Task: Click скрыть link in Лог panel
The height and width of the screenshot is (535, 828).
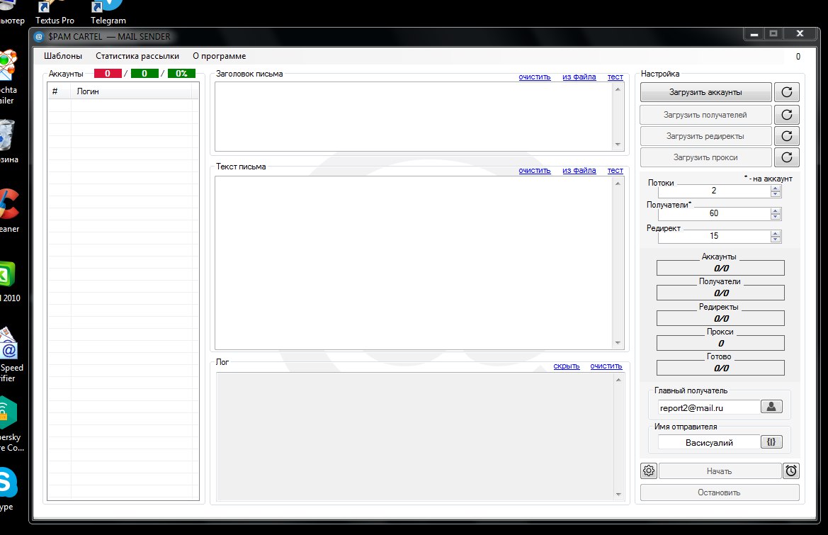Action: coord(567,366)
